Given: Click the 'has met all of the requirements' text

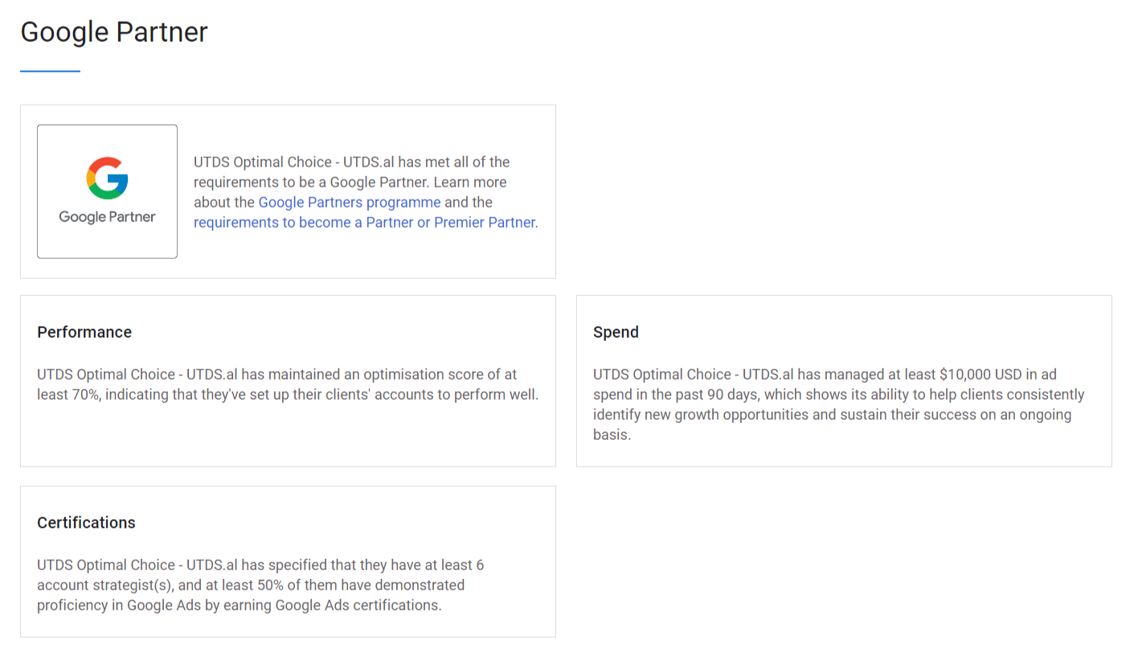Looking at the screenshot, I should click(x=366, y=192).
